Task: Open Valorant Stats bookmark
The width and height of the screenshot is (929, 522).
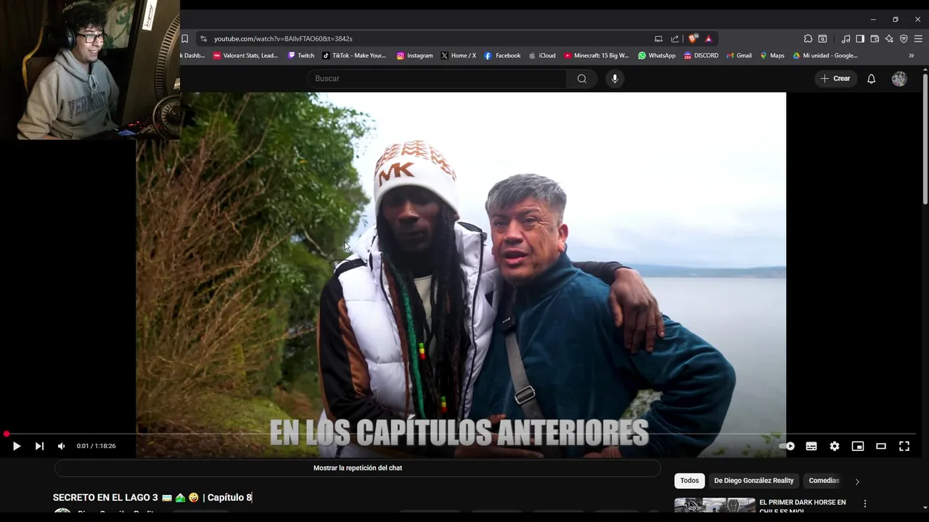Action: click(245, 56)
